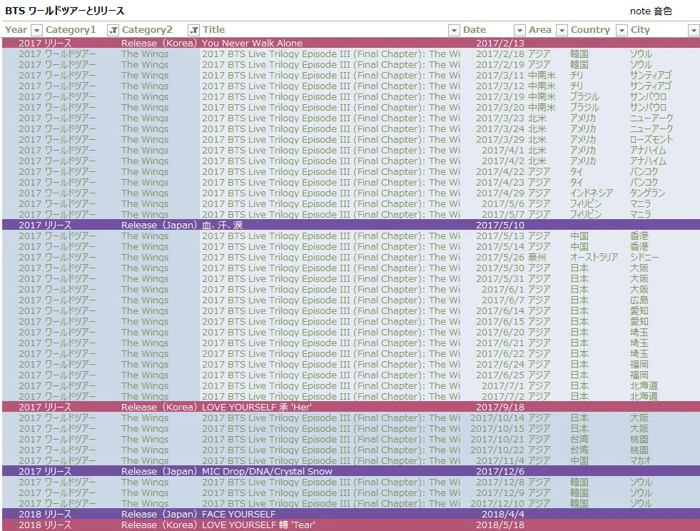Select the 2017/3/29 date cell
700x531 pixels.
500,140
